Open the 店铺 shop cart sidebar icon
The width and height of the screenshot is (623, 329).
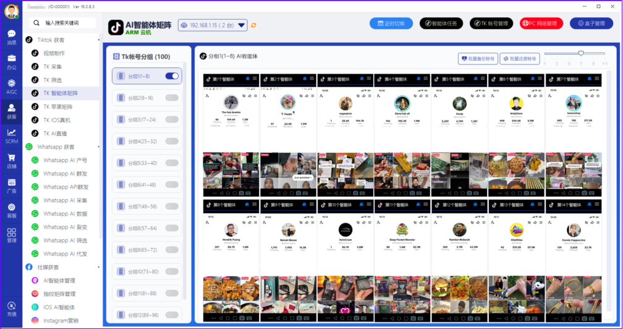coord(12,161)
